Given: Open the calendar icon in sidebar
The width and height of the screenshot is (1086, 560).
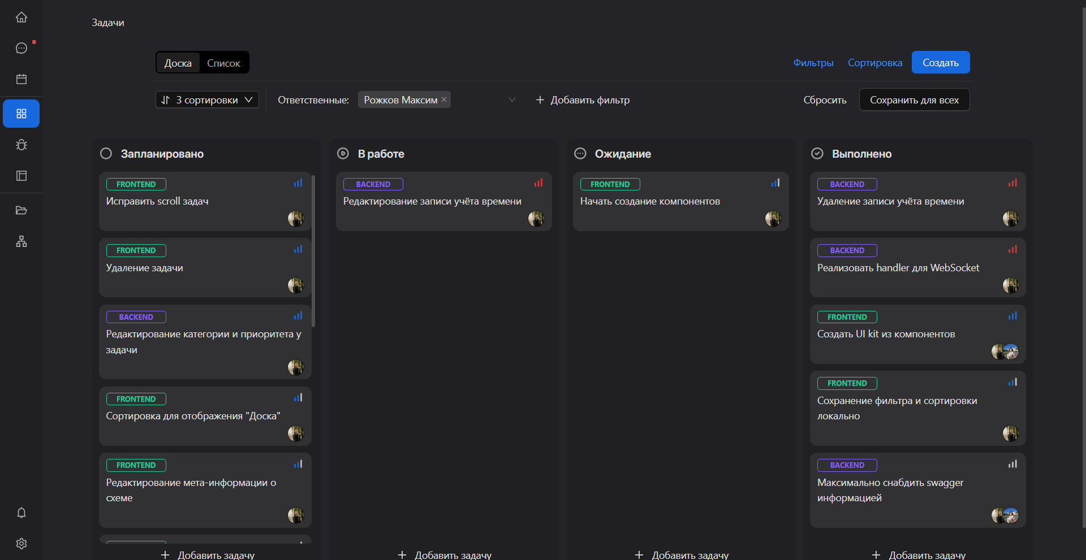Looking at the screenshot, I should [x=21, y=79].
